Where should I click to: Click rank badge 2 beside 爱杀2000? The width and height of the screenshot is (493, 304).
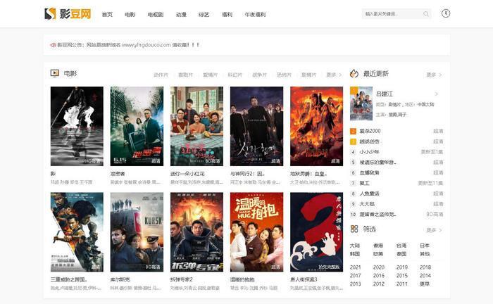point(353,132)
